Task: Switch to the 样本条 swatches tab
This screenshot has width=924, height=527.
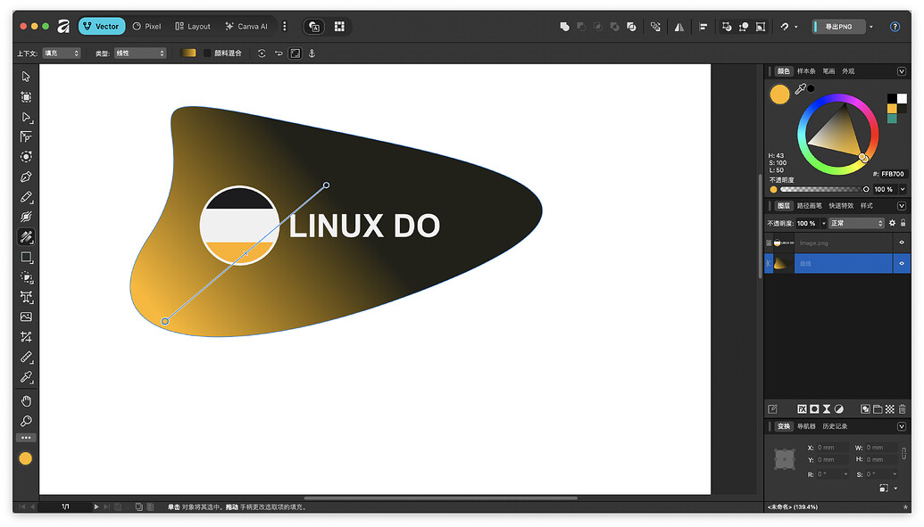Action: tap(806, 71)
